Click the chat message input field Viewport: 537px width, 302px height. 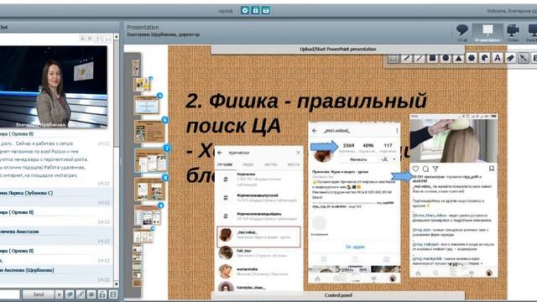click(x=10, y=294)
